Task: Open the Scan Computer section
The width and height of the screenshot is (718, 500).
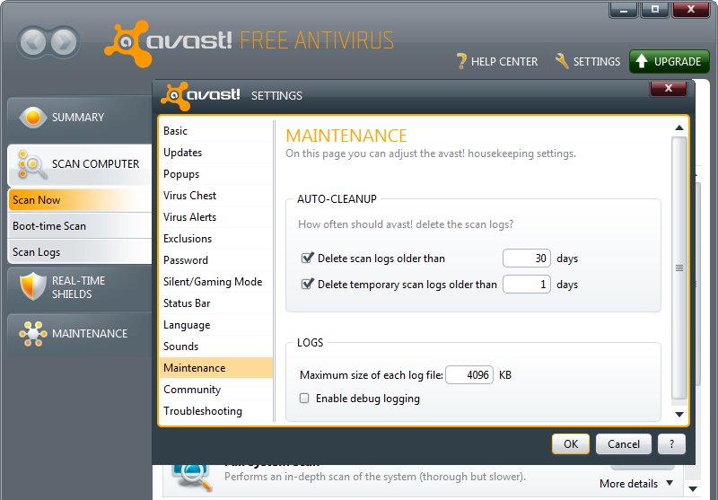Action: click(x=80, y=164)
